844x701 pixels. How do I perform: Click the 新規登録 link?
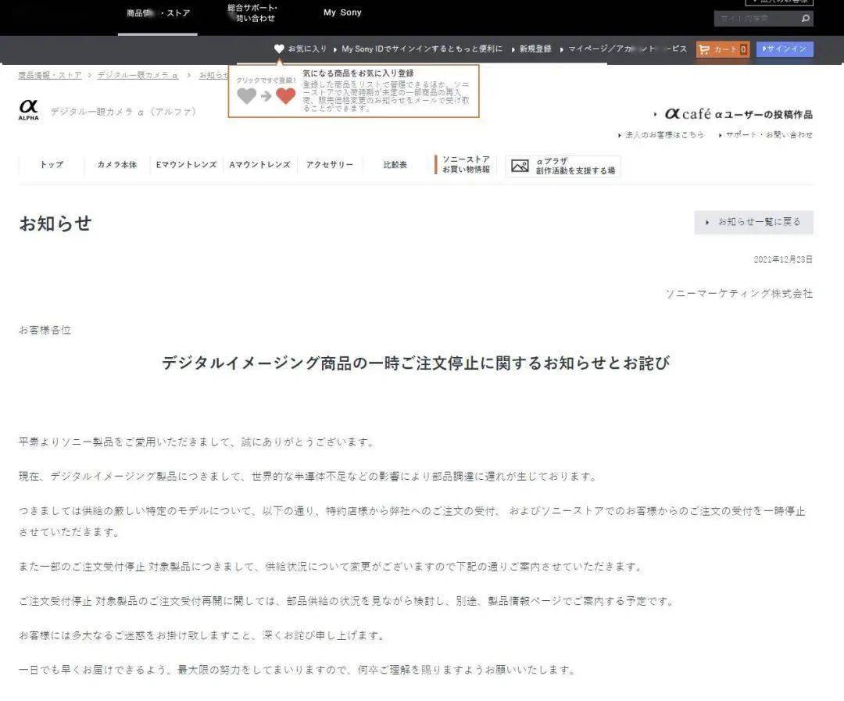(x=535, y=49)
